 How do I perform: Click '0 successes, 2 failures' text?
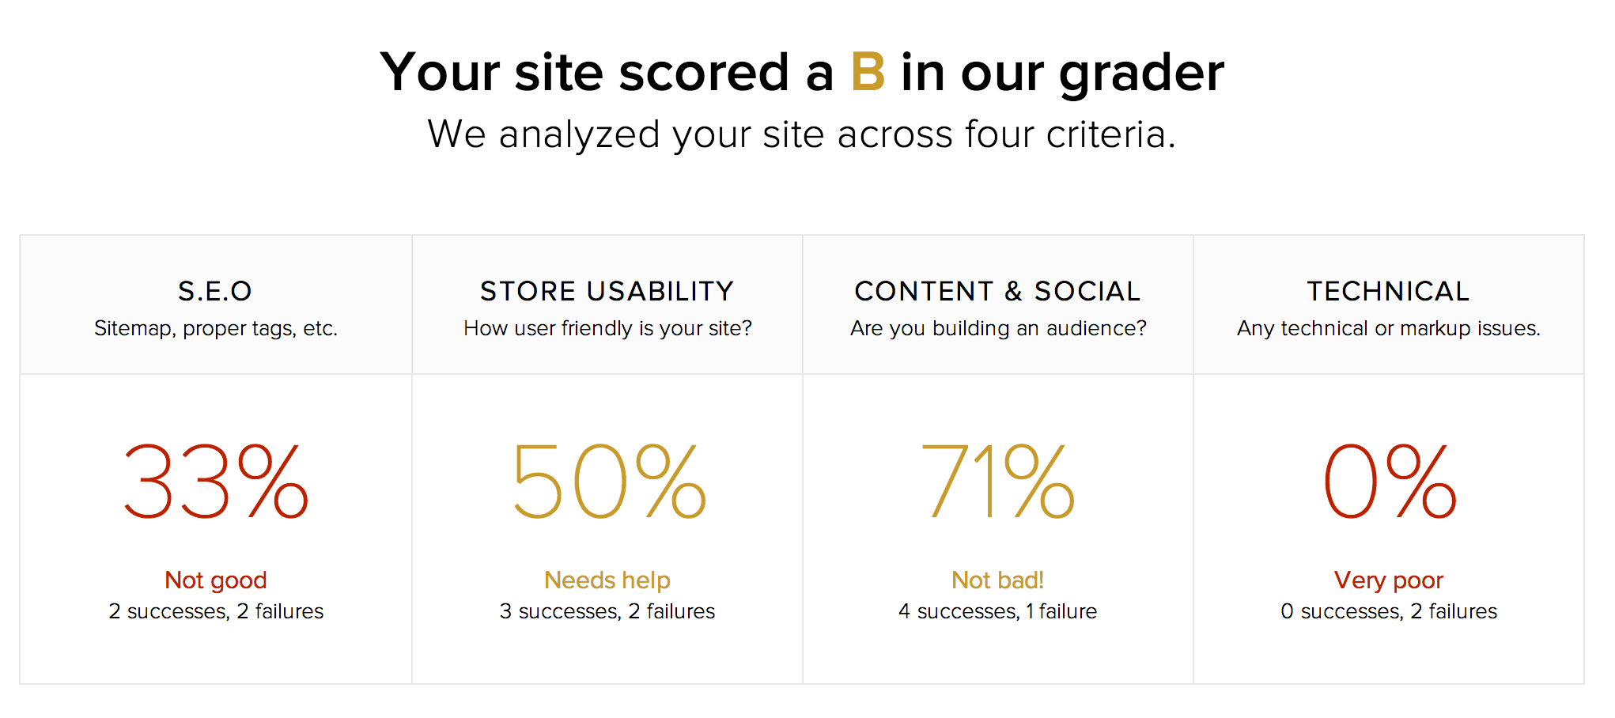[x=1389, y=611]
